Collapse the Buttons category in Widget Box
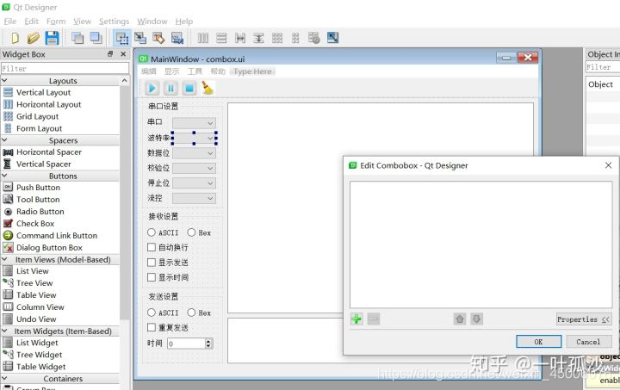 pos(5,176)
